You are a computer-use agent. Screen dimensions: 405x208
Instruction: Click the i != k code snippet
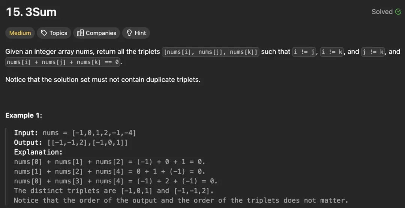pyautogui.click(x=332, y=52)
